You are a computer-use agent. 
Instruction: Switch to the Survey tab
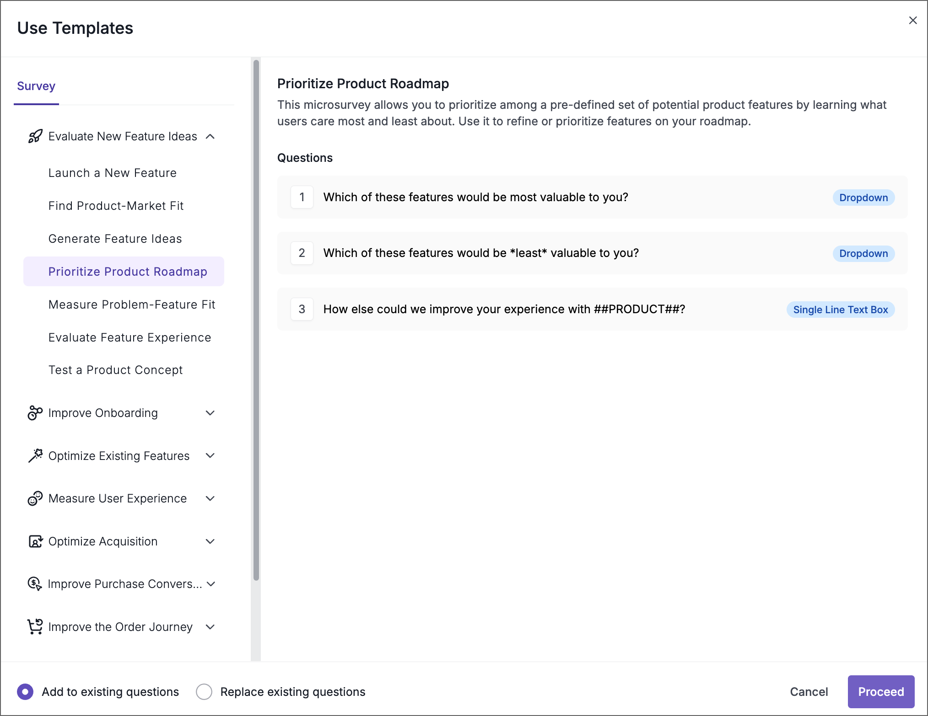pyautogui.click(x=36, y=86)
